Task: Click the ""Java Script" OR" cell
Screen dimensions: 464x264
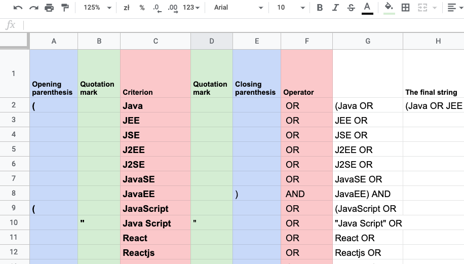Action: pyautogui.click(x=368, y=222)
